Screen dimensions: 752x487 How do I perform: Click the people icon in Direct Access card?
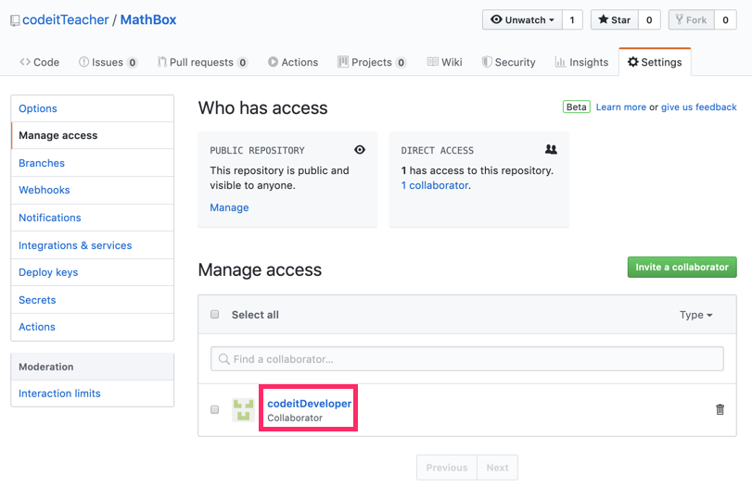(551, 149)
